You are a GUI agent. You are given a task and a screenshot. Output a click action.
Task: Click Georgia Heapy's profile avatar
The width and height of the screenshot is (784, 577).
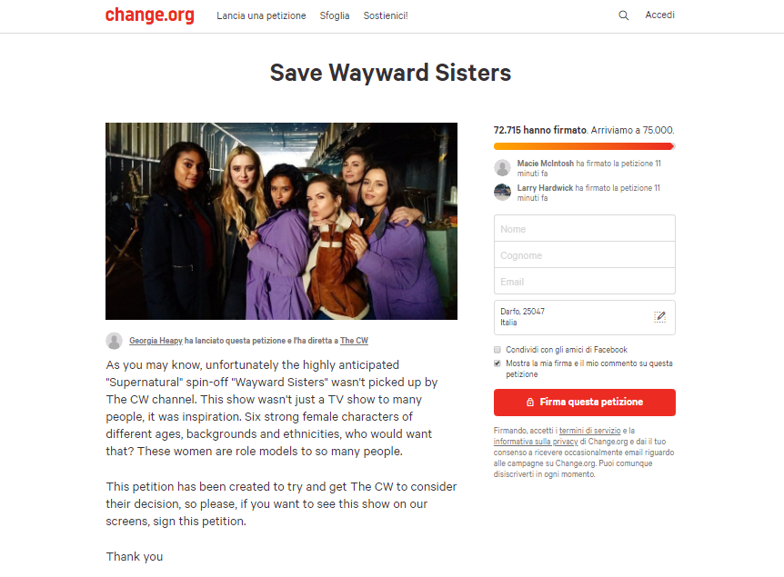(x=114, y=341)
